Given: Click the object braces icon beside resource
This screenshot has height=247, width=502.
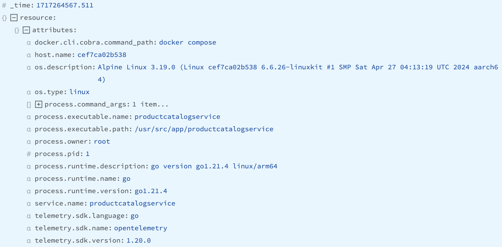Looking at the screenshot, I should click(4, 18).
